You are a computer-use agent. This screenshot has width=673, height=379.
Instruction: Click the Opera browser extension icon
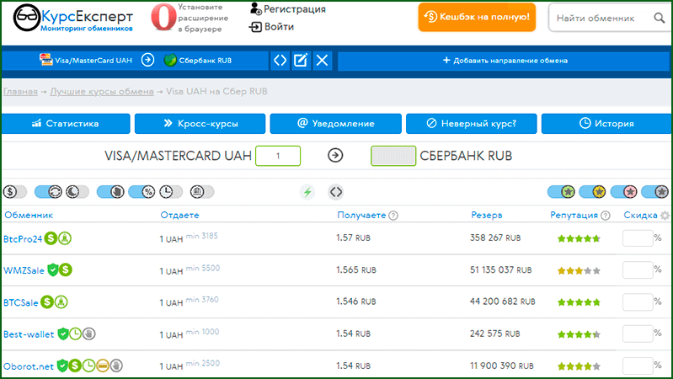coord(163,17)
